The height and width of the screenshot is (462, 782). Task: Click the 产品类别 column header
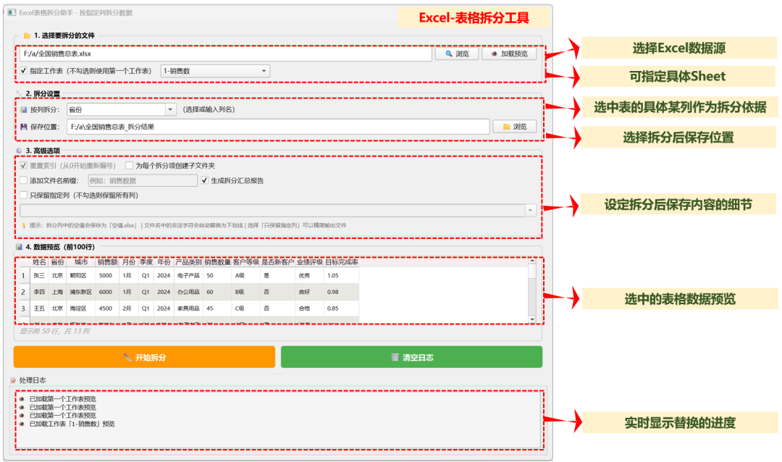(x=188, y=262)
